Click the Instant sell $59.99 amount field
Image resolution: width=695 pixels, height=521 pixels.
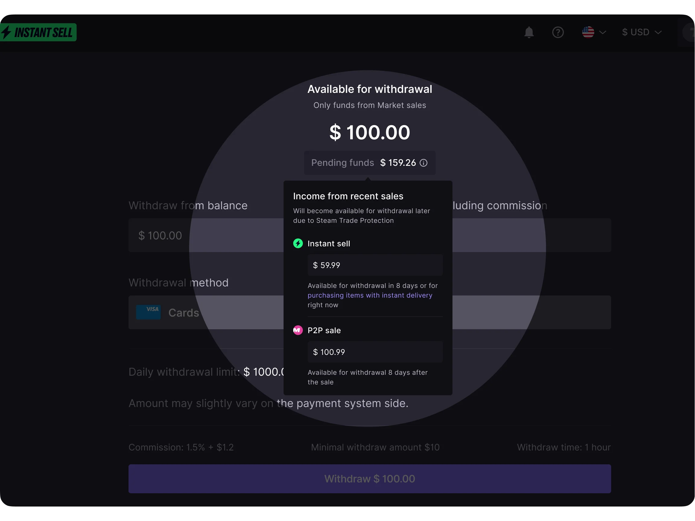pos(375,265)
